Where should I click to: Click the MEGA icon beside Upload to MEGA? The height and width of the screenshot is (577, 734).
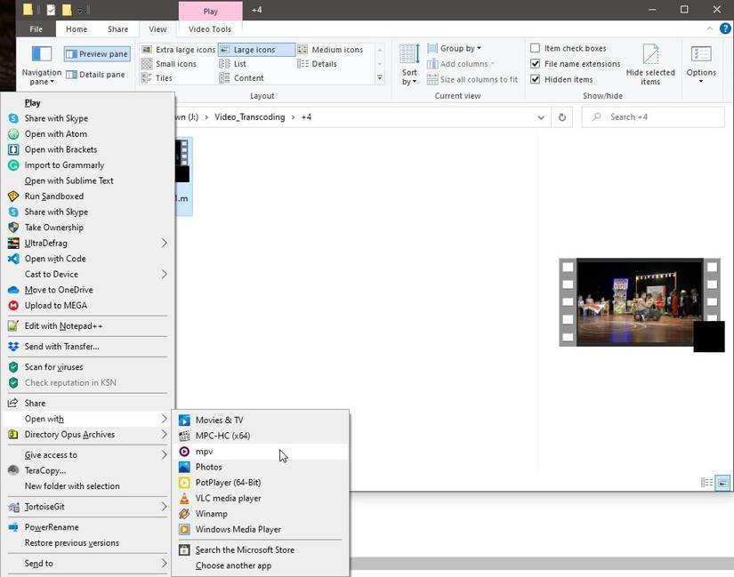[13, 306]
